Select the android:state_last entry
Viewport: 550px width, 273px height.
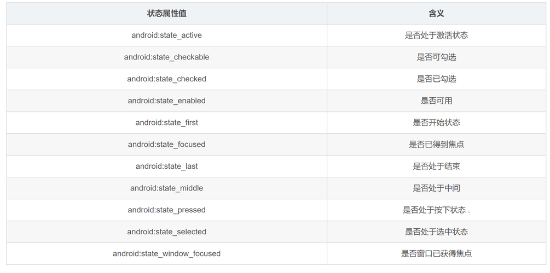(166, 167)
